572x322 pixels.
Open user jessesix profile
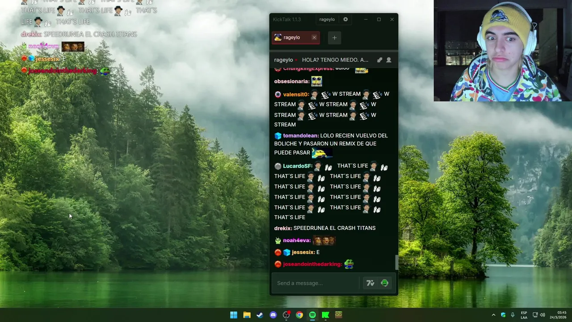click(303, 252)
